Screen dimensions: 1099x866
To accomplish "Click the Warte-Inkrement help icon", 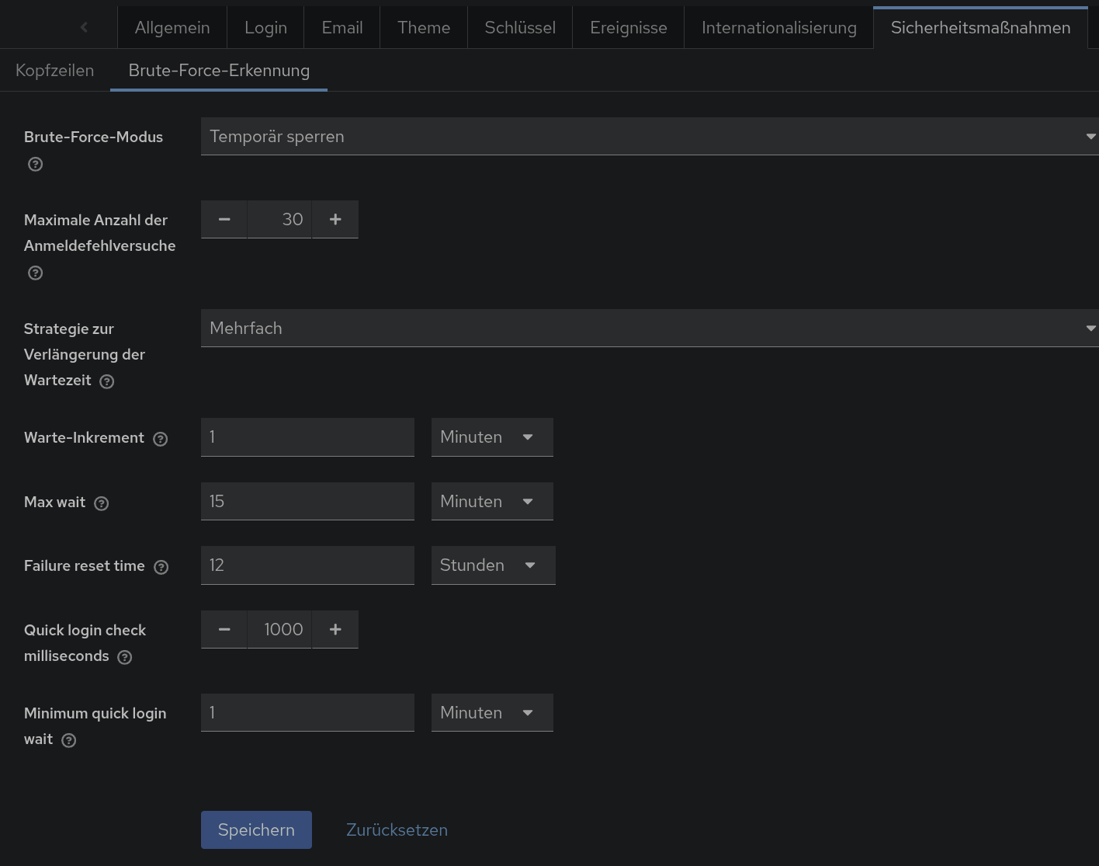I will (x=161, y=439).
